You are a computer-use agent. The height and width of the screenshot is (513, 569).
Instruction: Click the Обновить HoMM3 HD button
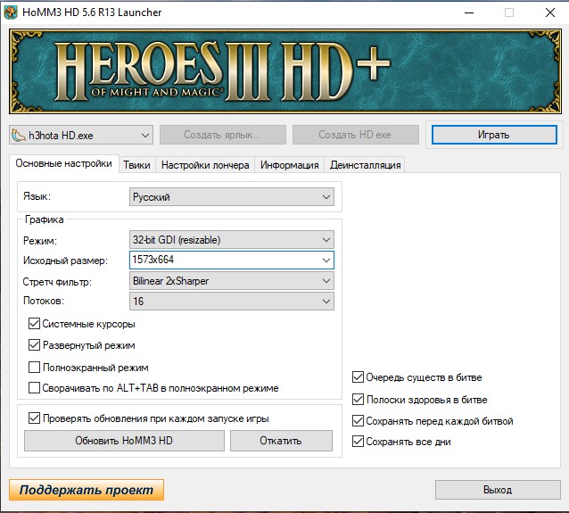coord(124,441)
